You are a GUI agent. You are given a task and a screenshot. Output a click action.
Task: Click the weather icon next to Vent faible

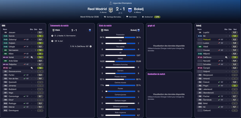point(127,17)
